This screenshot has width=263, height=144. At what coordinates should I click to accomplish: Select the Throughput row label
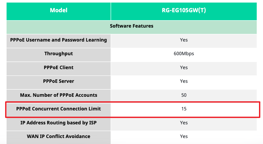[x=59, y=54]
